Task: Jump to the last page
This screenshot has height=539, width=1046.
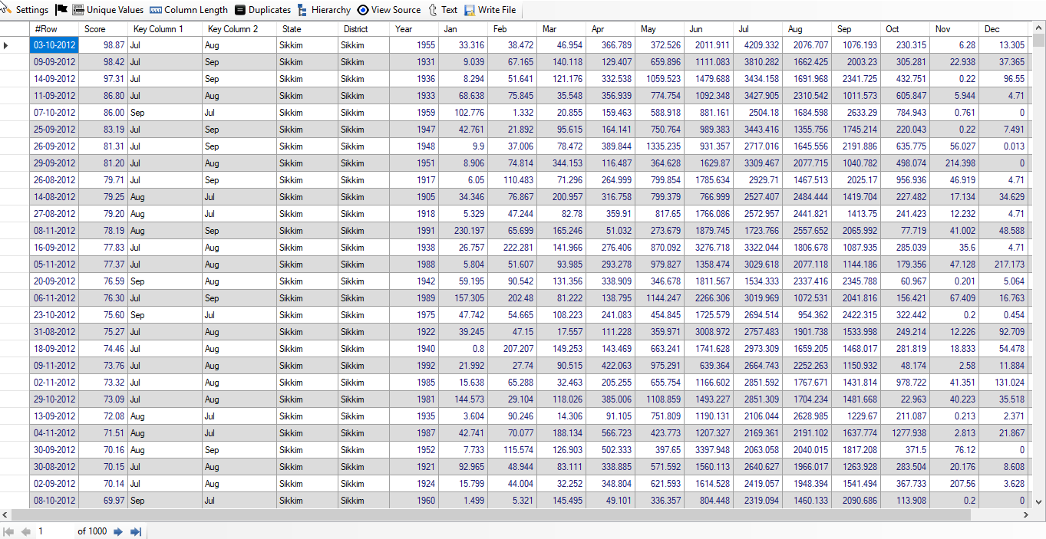Action: (x=136, y=531)
